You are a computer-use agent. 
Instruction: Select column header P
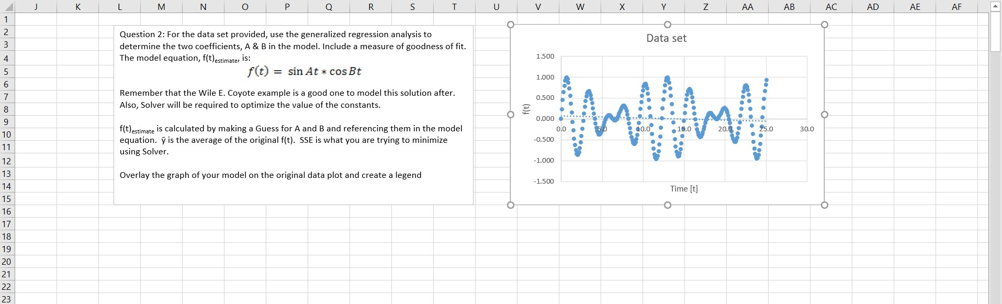[287, 7]
